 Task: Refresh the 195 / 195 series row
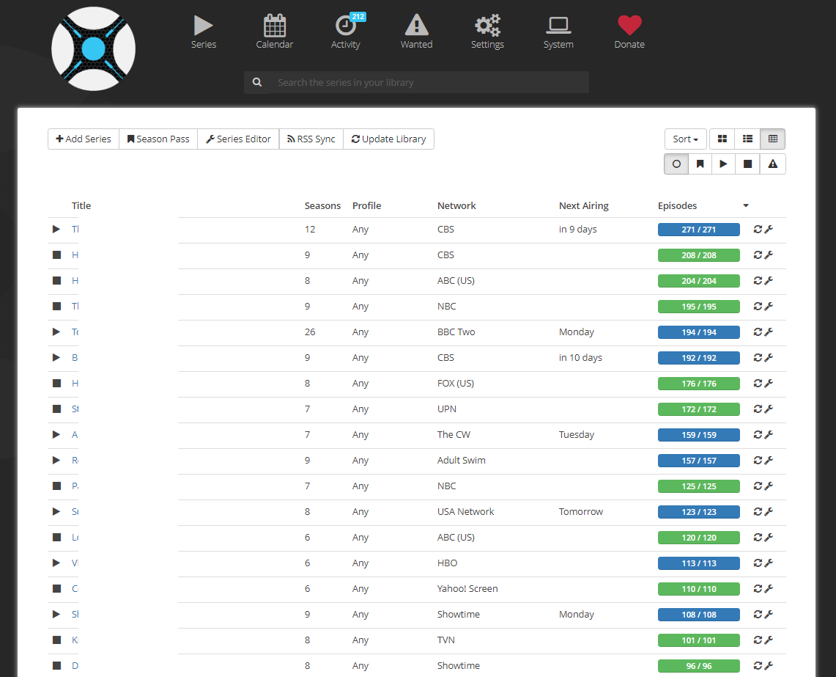[758, 306]
